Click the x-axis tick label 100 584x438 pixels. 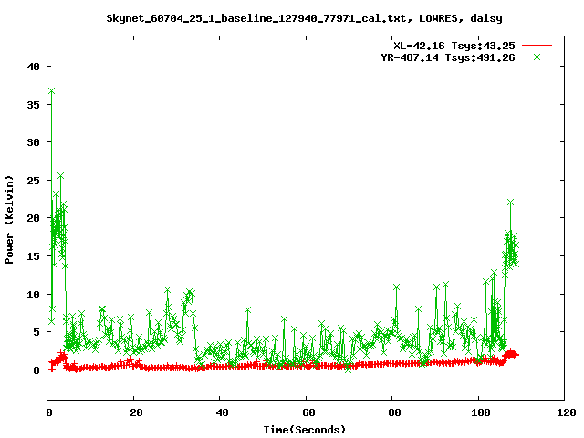click(x=481, y=412)
